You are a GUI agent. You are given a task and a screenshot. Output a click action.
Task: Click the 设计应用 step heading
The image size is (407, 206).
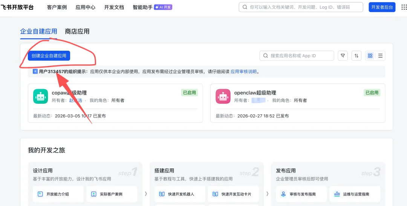pos(43,171)
